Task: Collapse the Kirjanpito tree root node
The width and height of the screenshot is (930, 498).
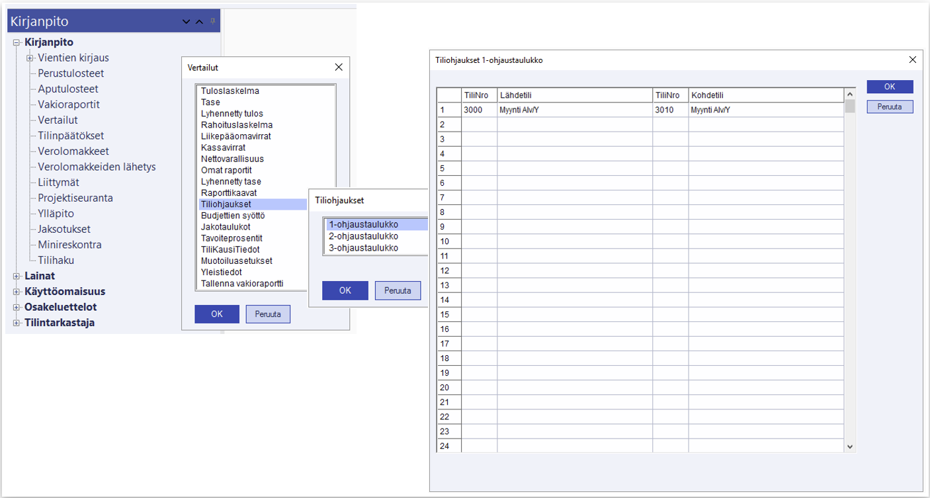Action: pyautogui.click(x=17, y=42)
